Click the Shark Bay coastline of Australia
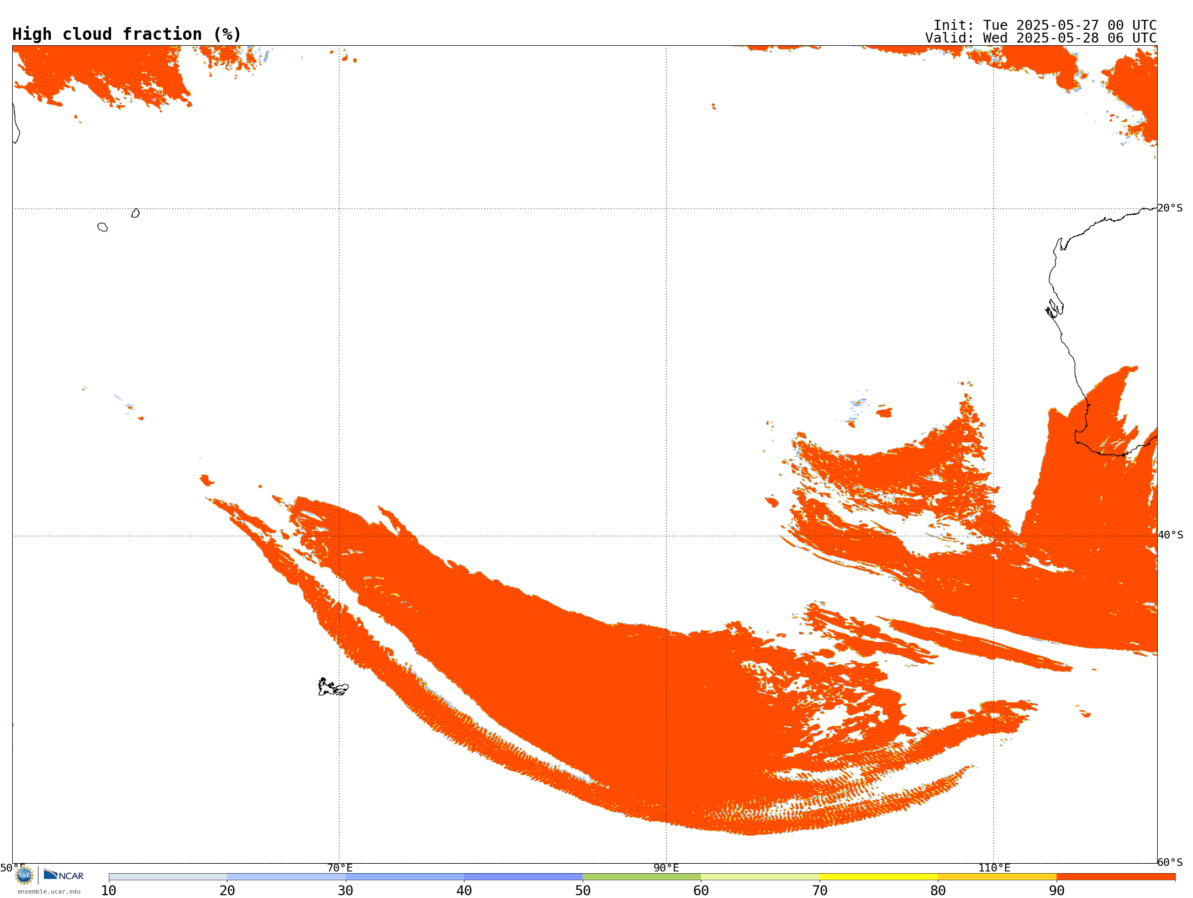 click(1054, 308)
